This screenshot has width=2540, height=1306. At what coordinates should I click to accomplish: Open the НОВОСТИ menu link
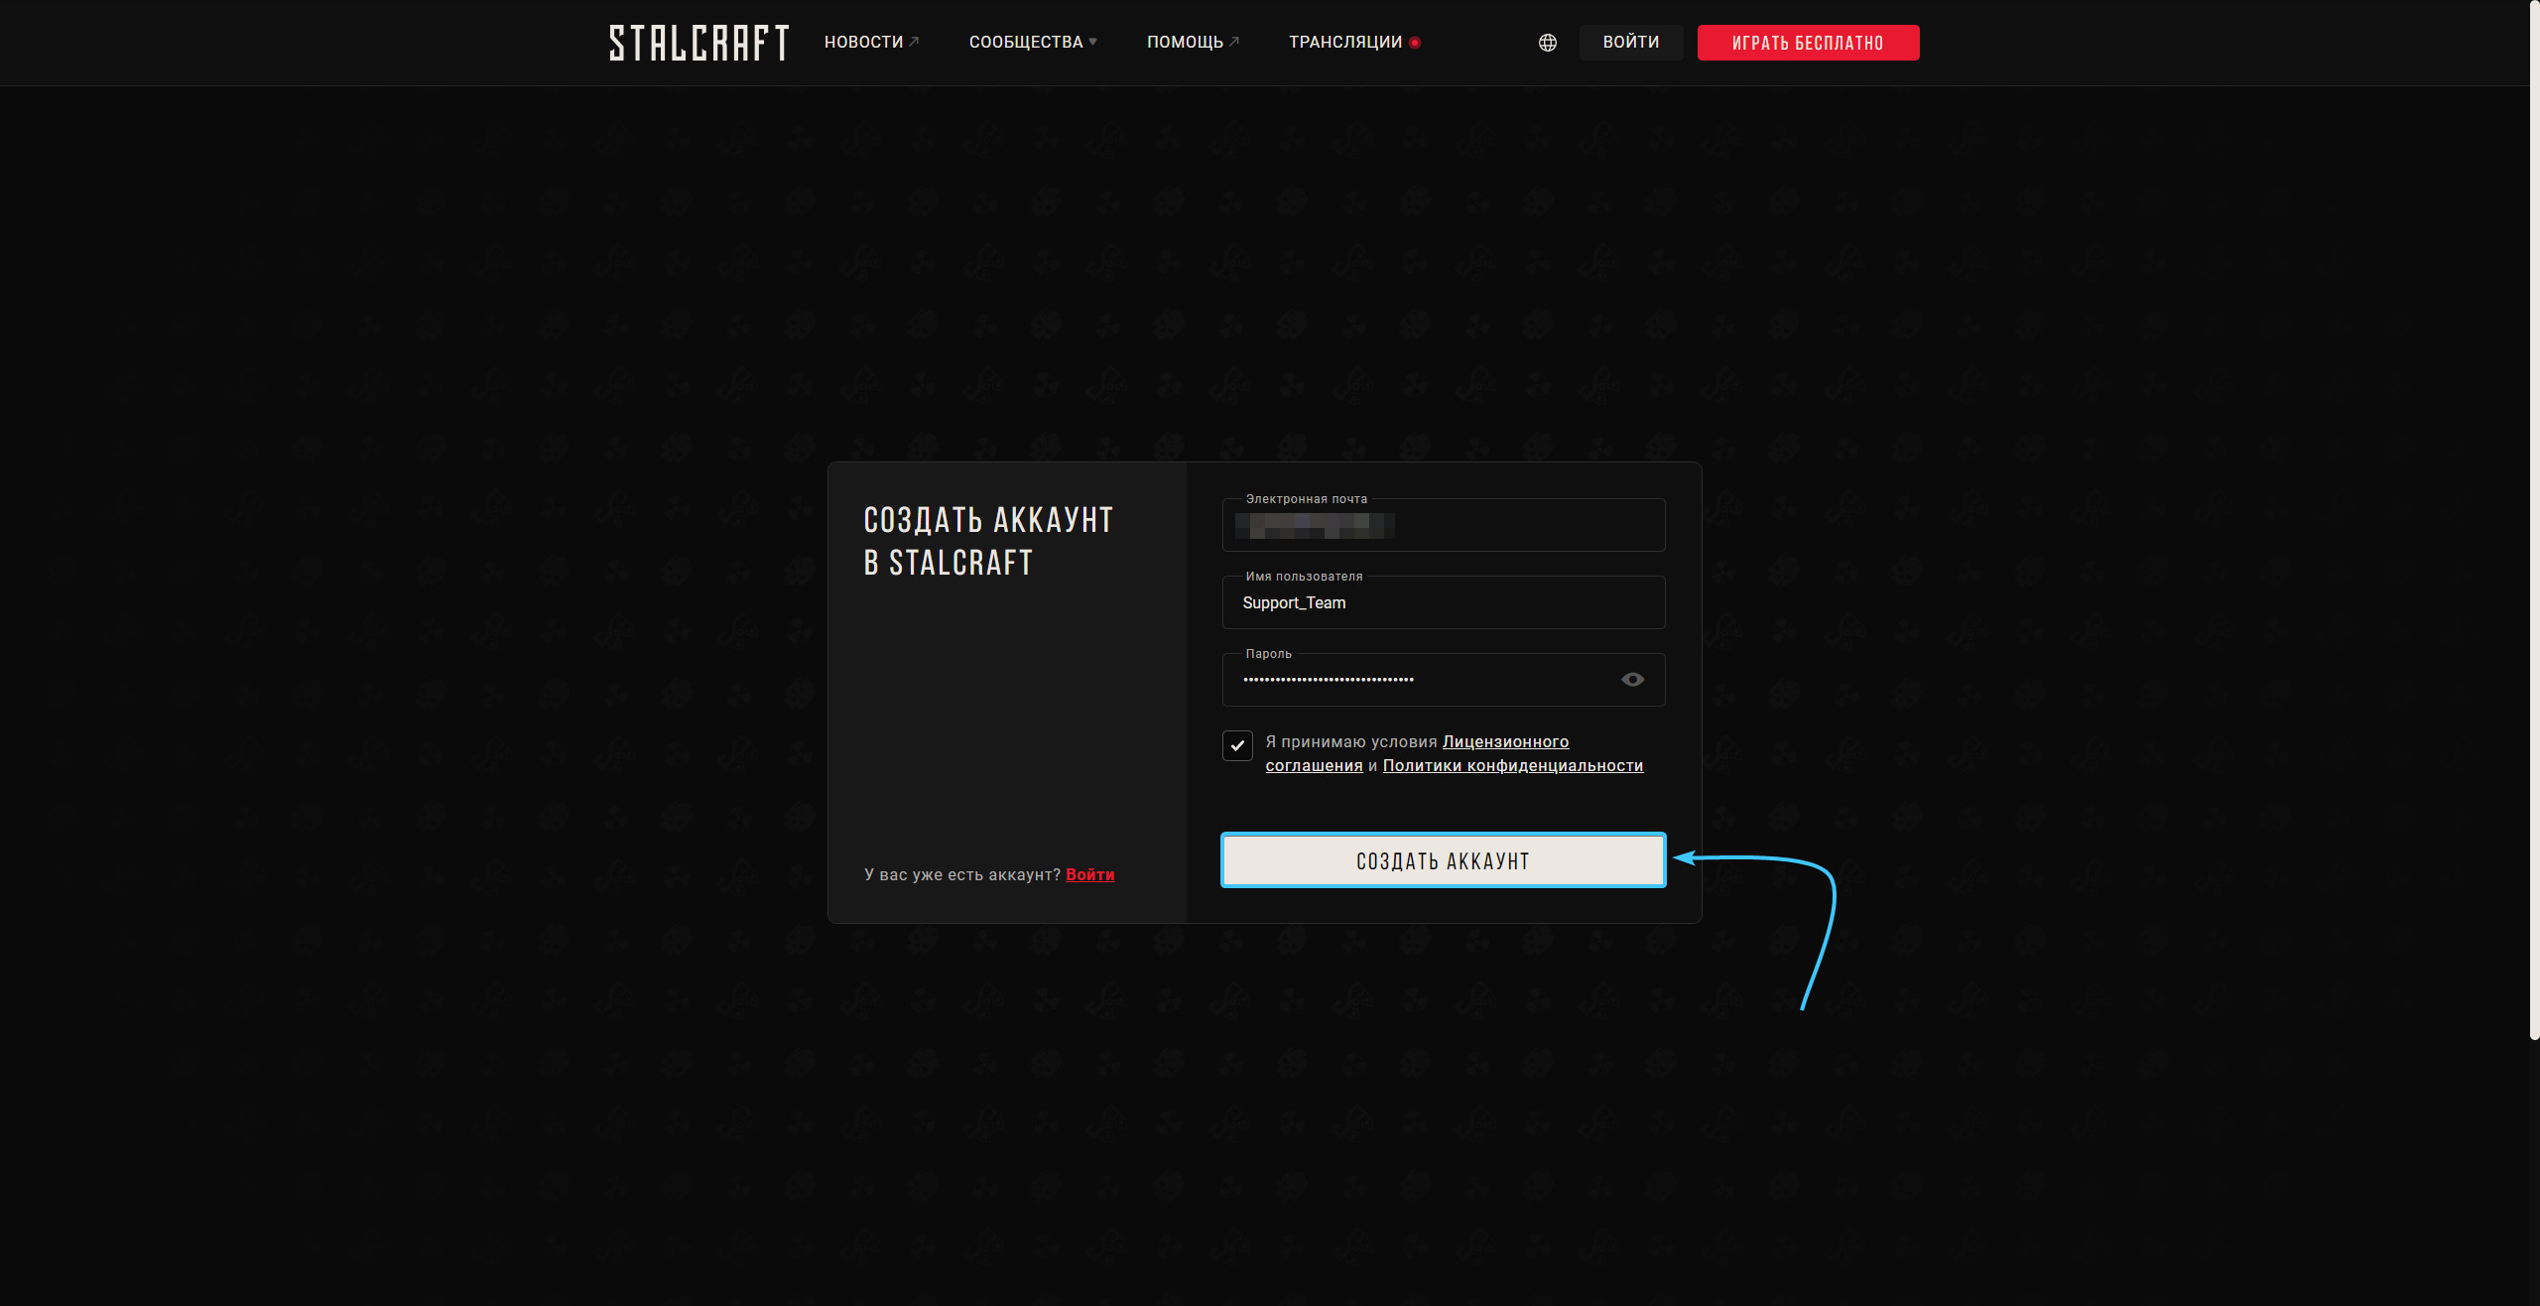point(871,42)
